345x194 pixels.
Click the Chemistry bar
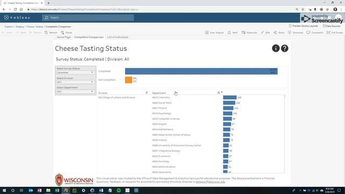point(230,98)
